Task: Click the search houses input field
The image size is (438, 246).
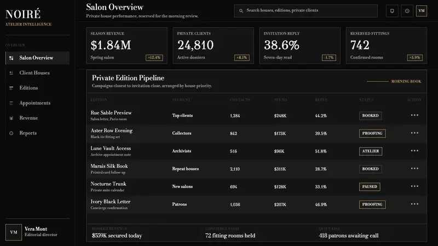Action: tap(306, 11)
